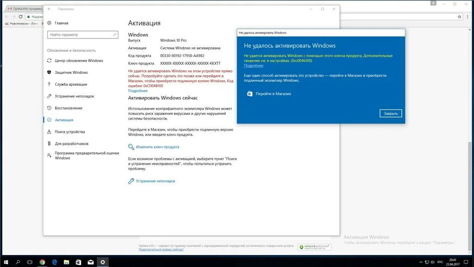Click wrench icon beside main Устранение неполадок link
Viewport: 474px width, 267px height.
tap(131, 181)
